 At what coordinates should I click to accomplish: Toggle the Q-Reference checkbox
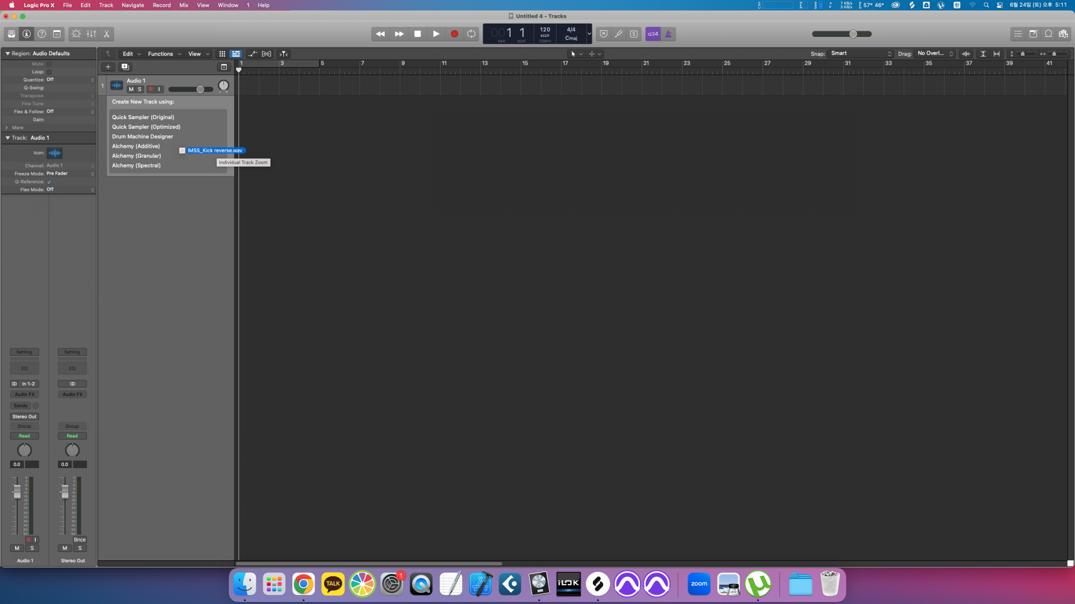point(49,182)
